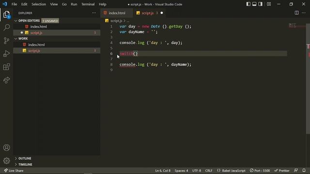Expand the TIMELINE section
The width and height of the screenshot is (310, 174).
(x=25, y=164)
